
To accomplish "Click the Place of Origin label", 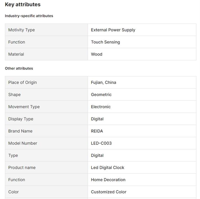I will pos(22,82).
